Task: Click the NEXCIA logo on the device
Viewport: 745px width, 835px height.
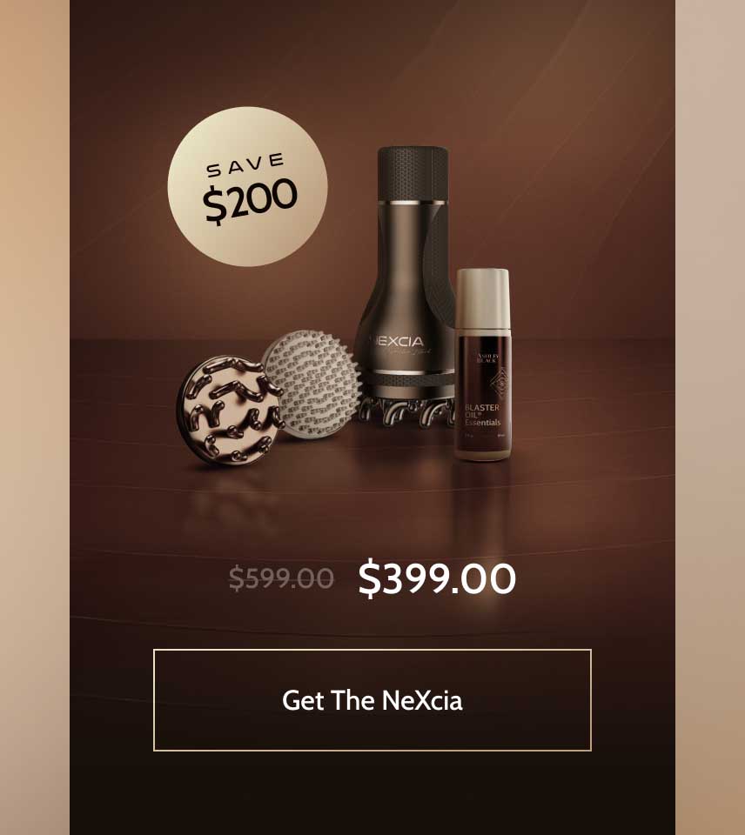Action: coord(397,341)
